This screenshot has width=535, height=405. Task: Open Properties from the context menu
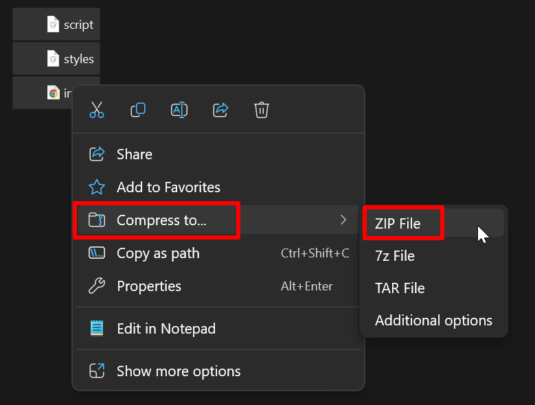coord(149,286)
